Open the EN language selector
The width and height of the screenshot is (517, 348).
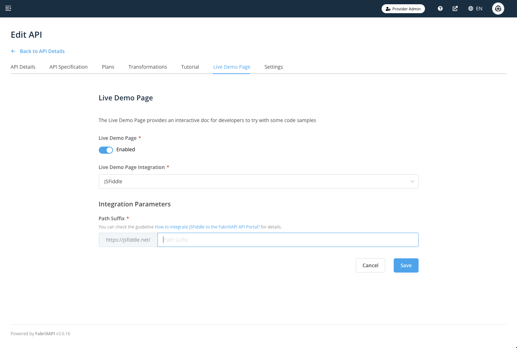pyautogui.click(x=479, y=9)
